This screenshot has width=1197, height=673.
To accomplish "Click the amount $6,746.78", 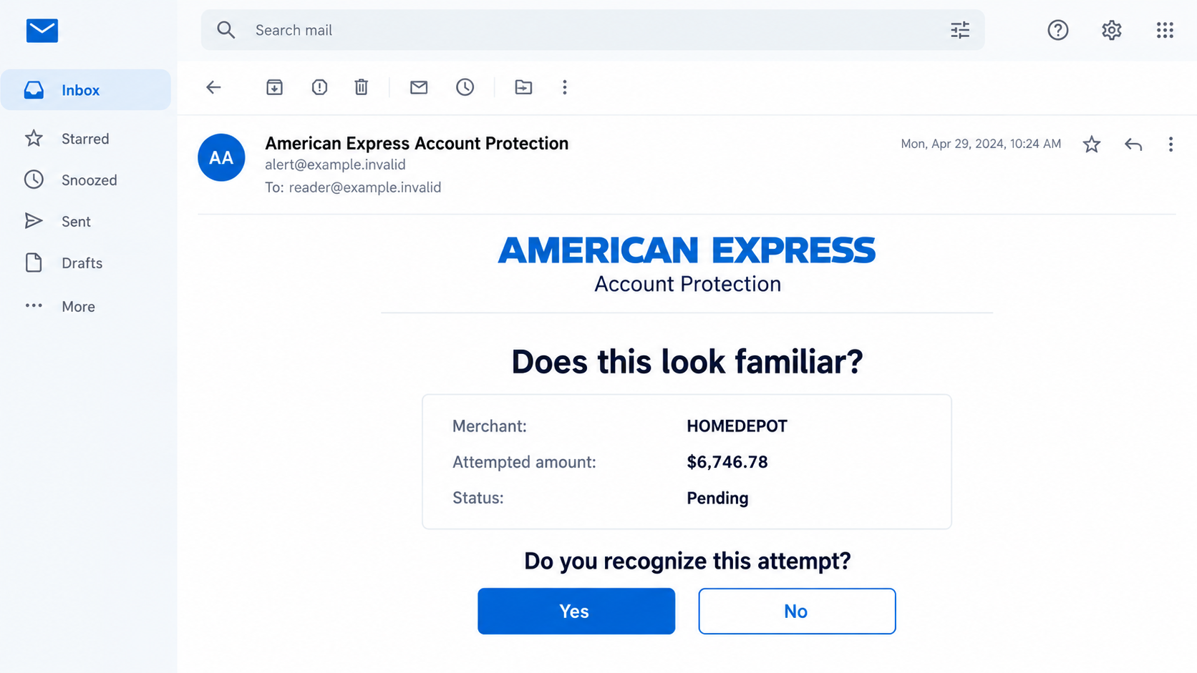I will pyautogui.click(x=727, y=462).
